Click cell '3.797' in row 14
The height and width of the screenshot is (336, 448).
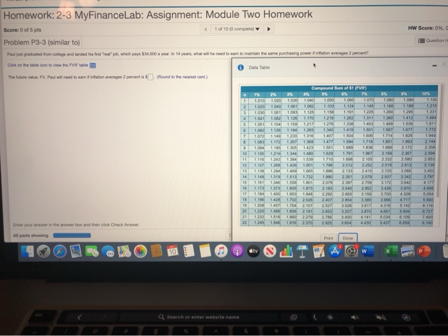pyautogui.click(x=429, y=177)
